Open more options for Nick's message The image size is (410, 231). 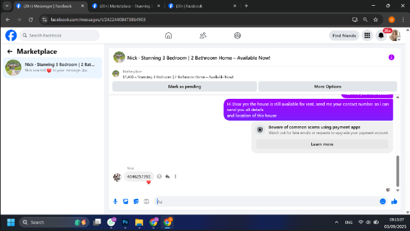tap(176, 176)
